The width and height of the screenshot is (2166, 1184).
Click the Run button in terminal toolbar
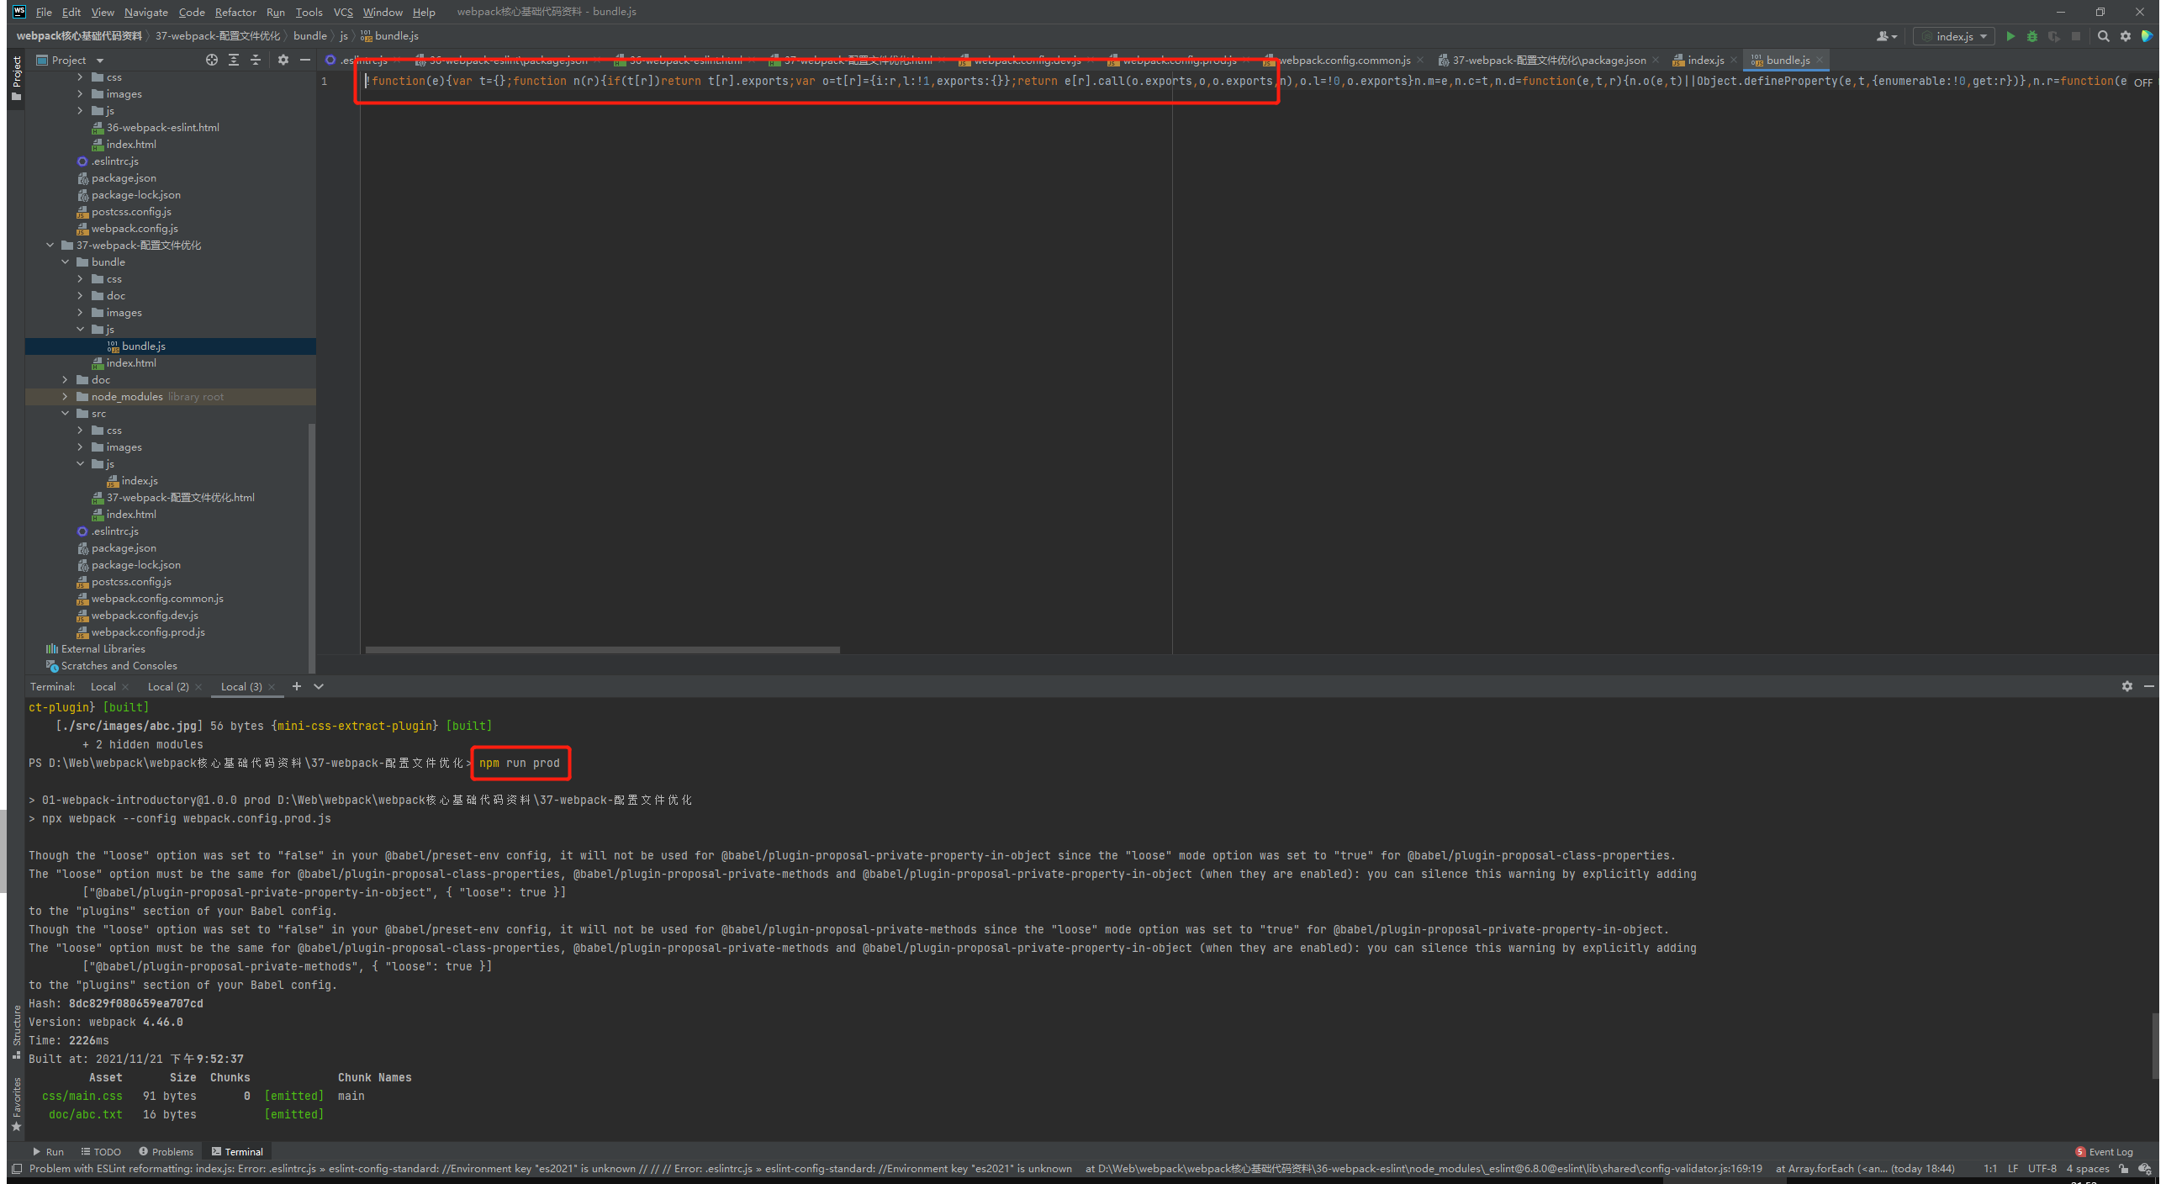tap(51, 1150)
